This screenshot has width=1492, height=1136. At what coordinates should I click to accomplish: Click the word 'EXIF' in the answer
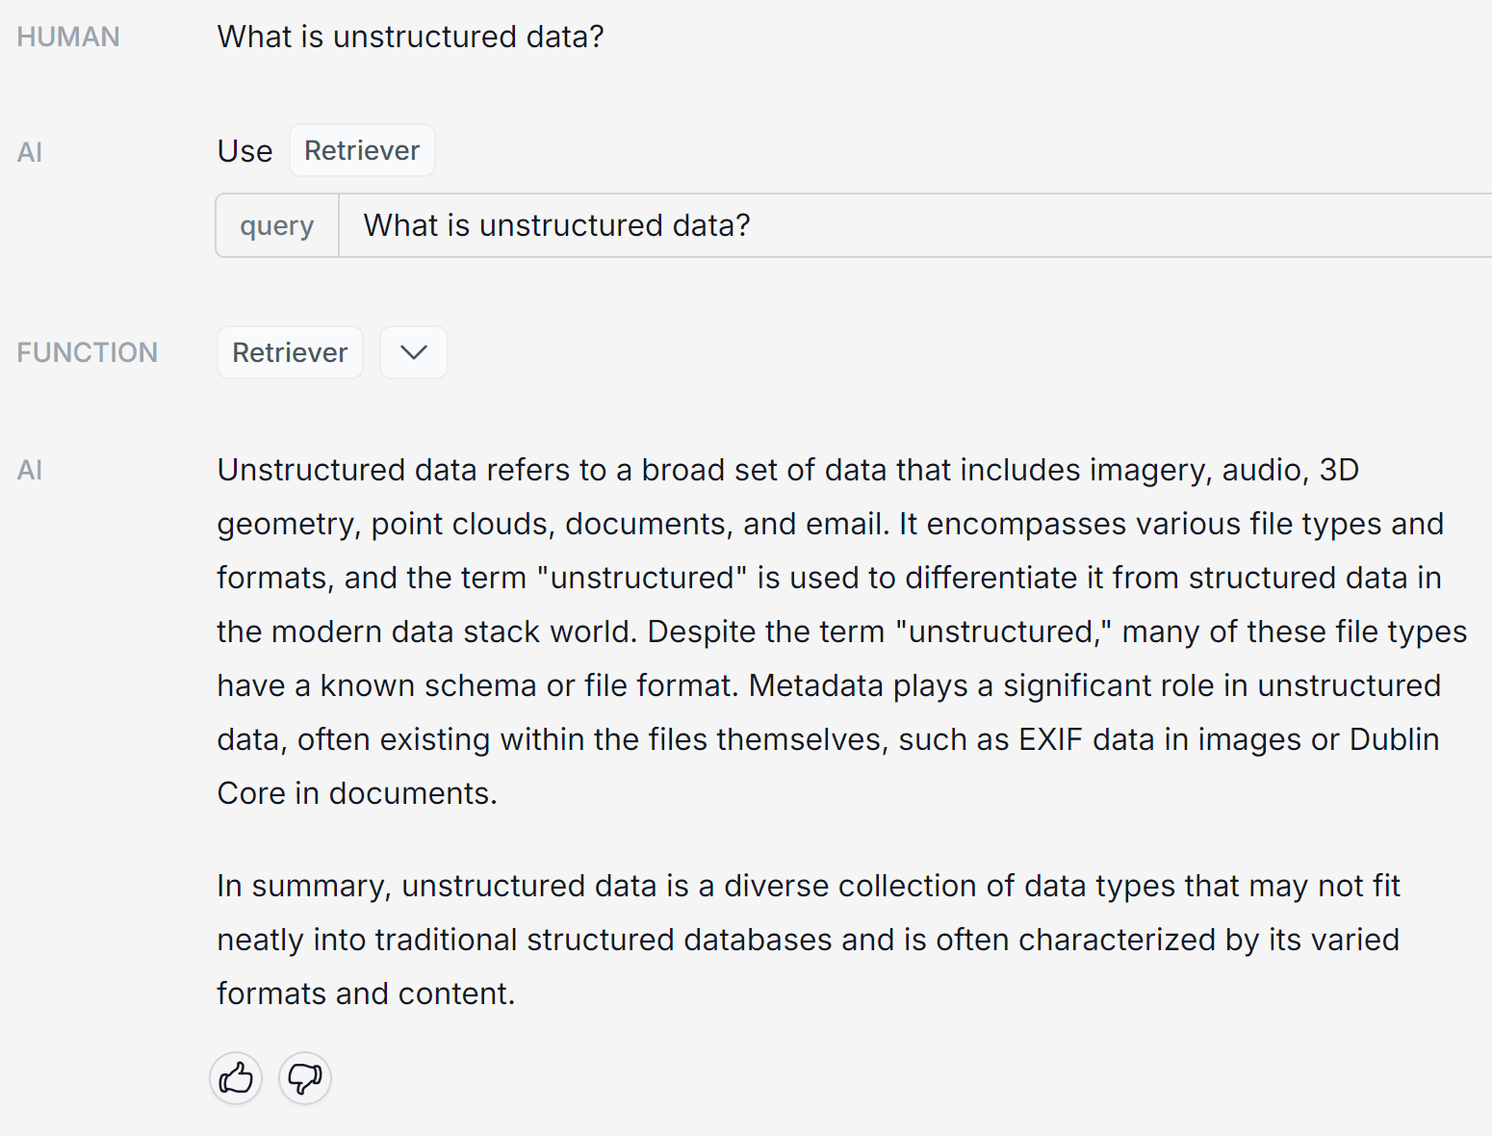coord(1050,739)
